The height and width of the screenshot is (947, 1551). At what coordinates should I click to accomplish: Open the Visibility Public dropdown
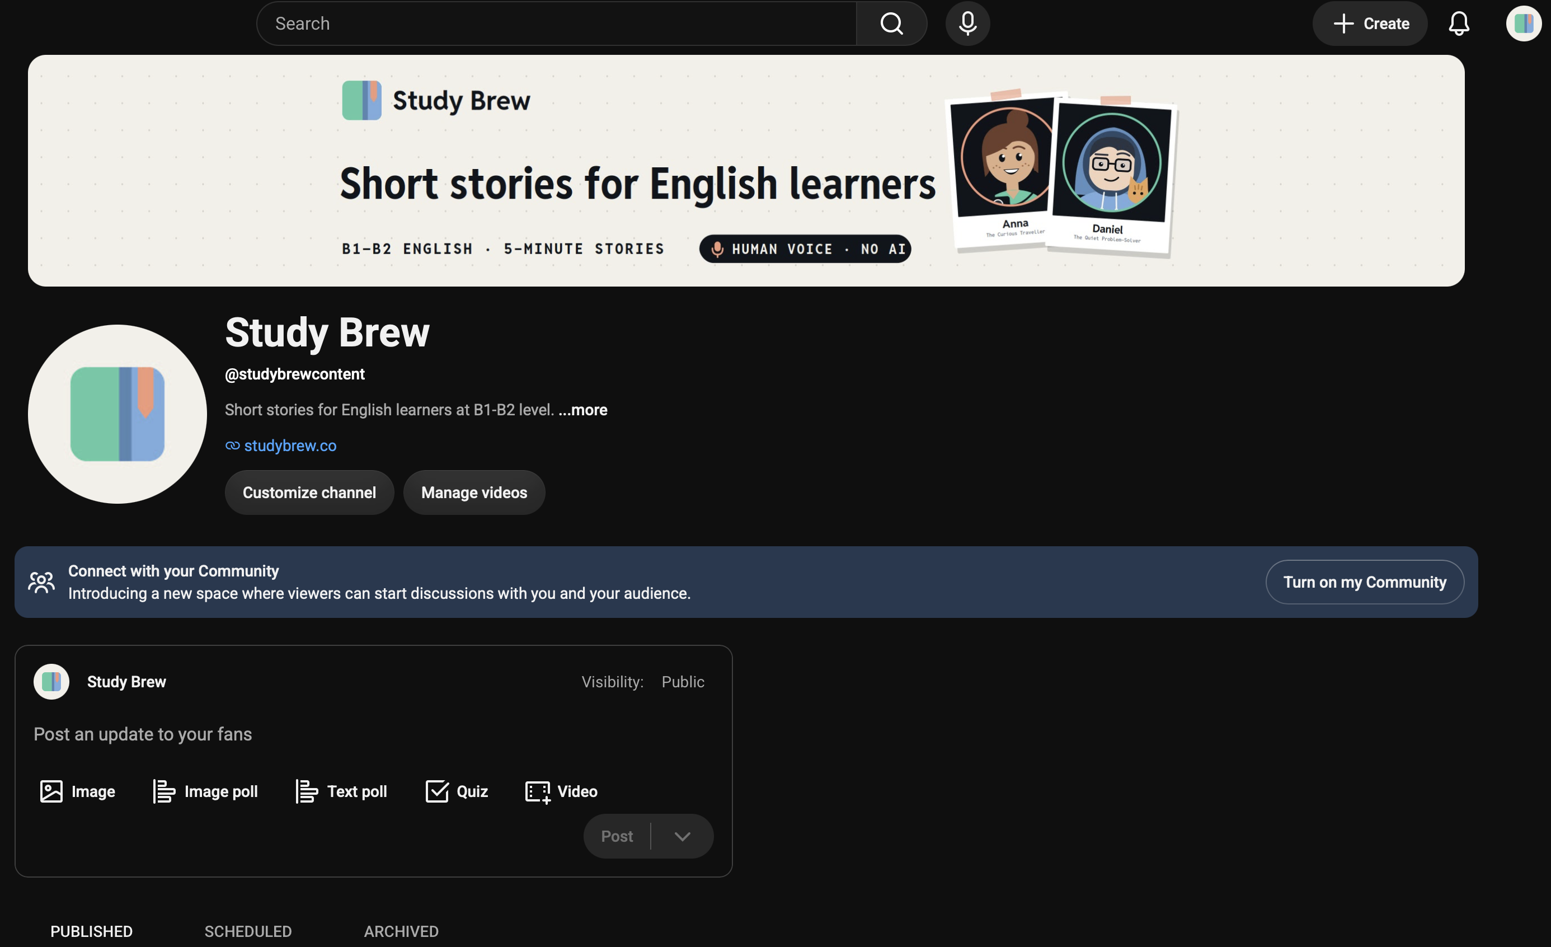pos(683,681)
